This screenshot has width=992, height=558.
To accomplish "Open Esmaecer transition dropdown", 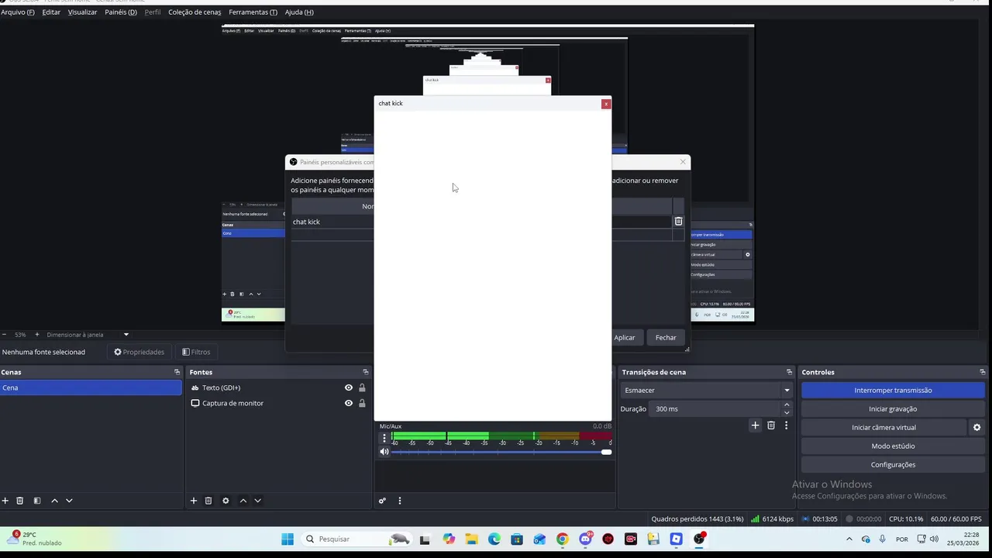I will click(707, 391).
